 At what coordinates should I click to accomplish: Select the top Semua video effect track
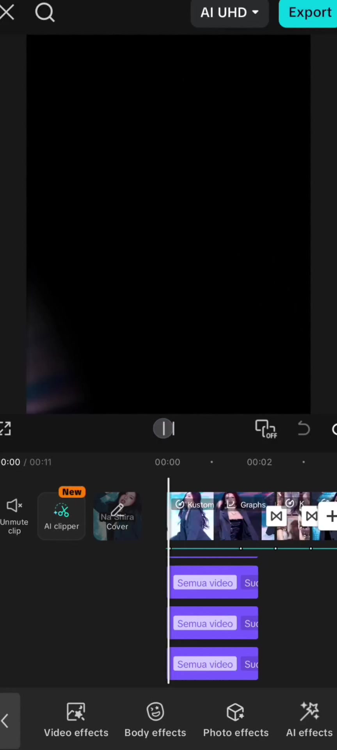[213, 582]
